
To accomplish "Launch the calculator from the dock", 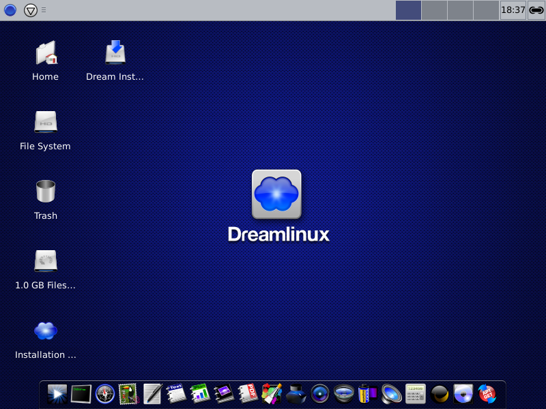I will click(x=415, y=393).
